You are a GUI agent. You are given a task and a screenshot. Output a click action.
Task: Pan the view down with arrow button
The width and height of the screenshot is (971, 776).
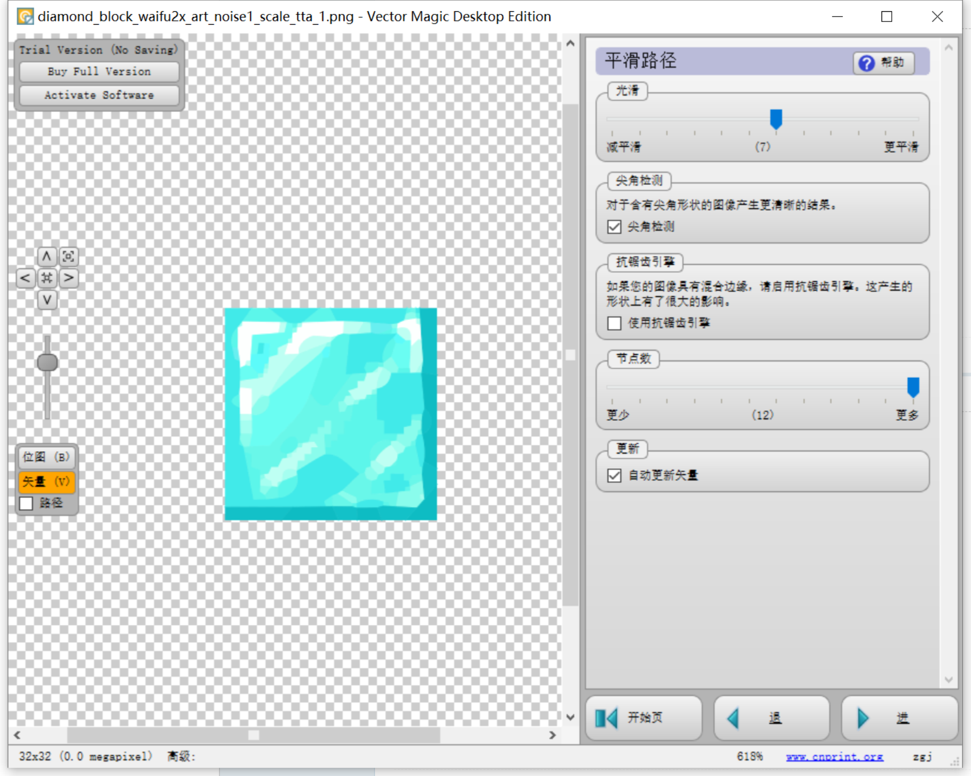(x=47, y=300)
